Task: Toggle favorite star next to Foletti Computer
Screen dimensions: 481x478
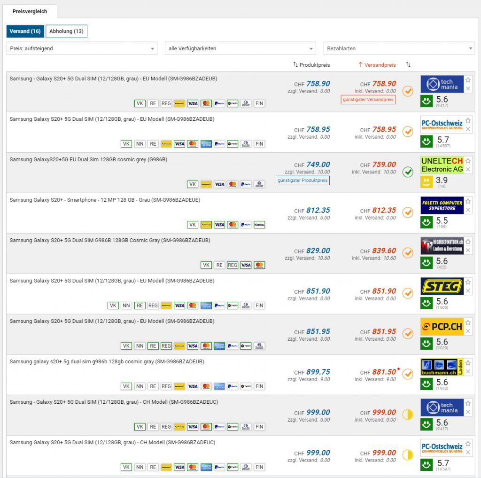Action: (x=468, y=201)
